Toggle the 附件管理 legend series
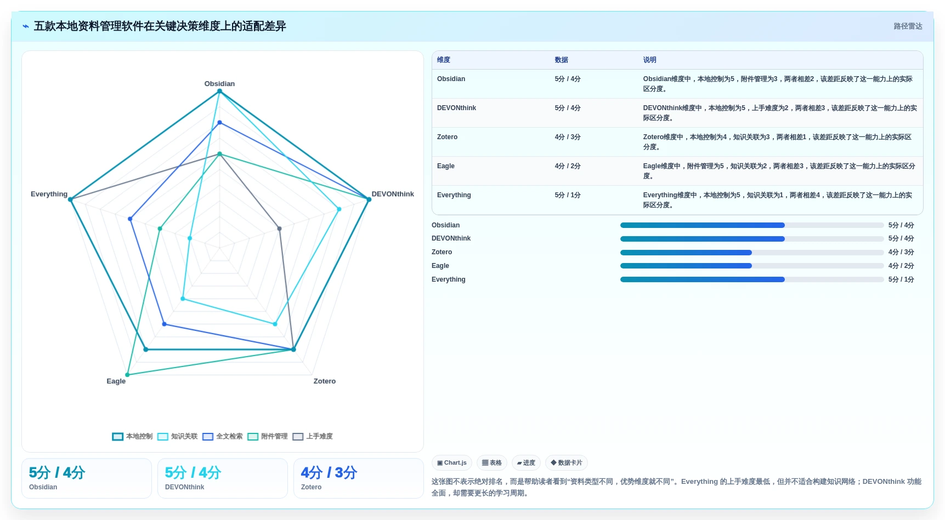The height and width of the screenshot is (520, 945). [x=267, y=437]
